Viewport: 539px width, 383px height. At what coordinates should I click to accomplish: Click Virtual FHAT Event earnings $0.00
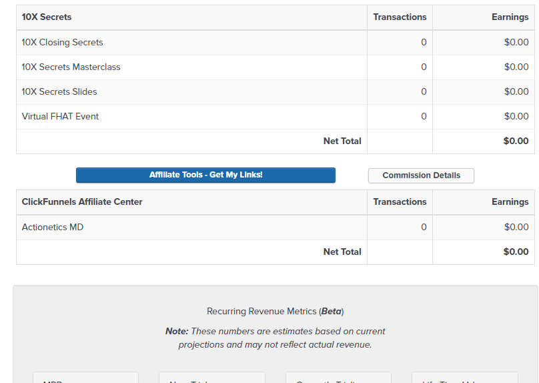[516, 117]
